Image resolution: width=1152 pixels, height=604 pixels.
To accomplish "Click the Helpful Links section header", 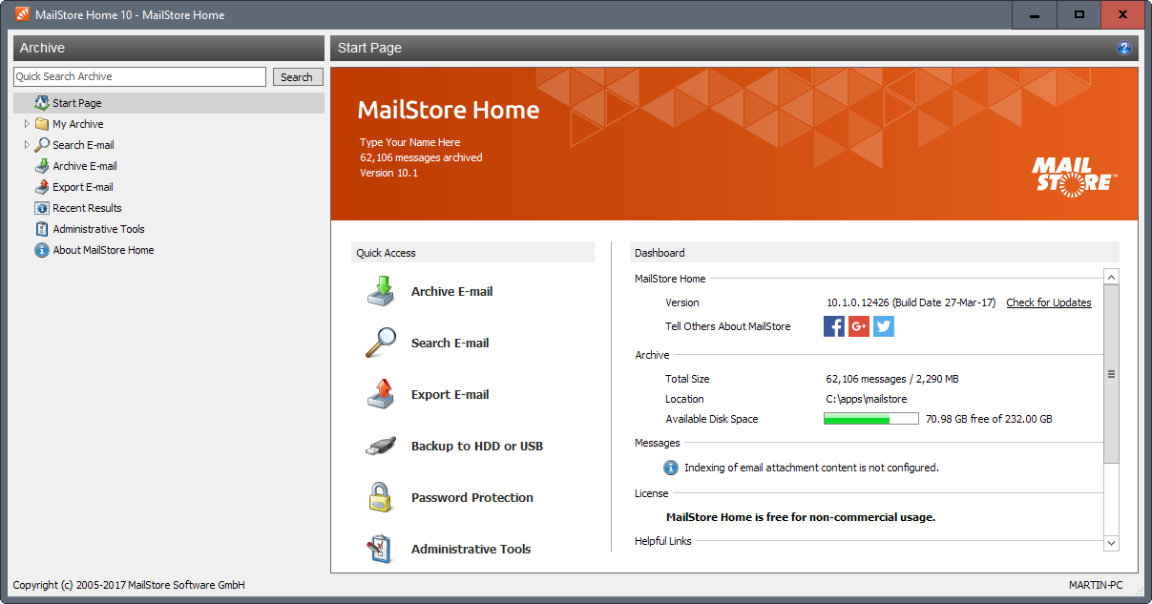I will click(663, 541).
